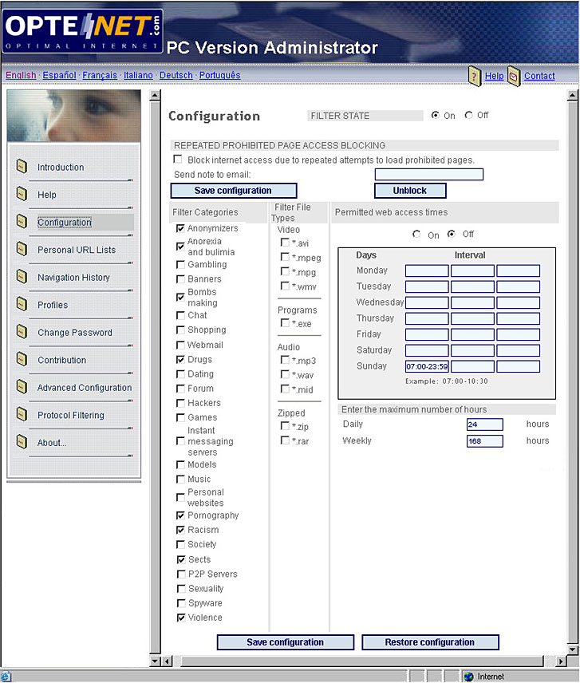Open Personal URL Lists in sidebar
The height and width of the screenshot is (683, 580).
[77, 250]
